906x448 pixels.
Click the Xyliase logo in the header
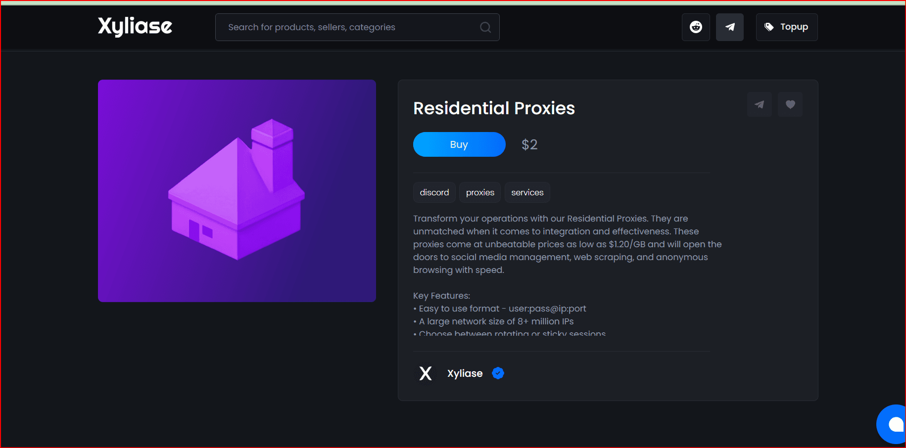pos(135,27)
